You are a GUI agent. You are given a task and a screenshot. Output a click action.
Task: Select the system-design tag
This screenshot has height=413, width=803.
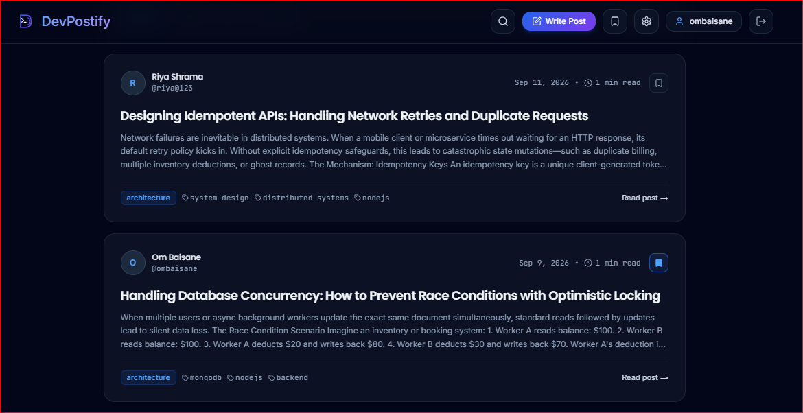(x=216, y=198)
